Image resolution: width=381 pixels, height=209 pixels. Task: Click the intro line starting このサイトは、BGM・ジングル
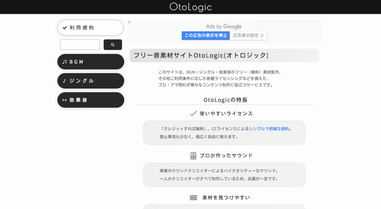pos(220,72)
